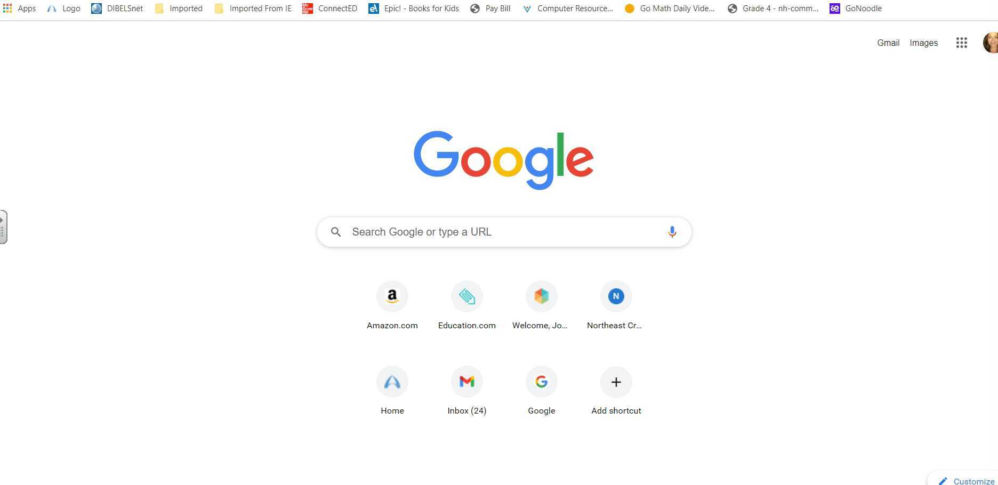
Task: Open the Gmail Inbox (24) shortcut
Action: (x=467, y=391)
